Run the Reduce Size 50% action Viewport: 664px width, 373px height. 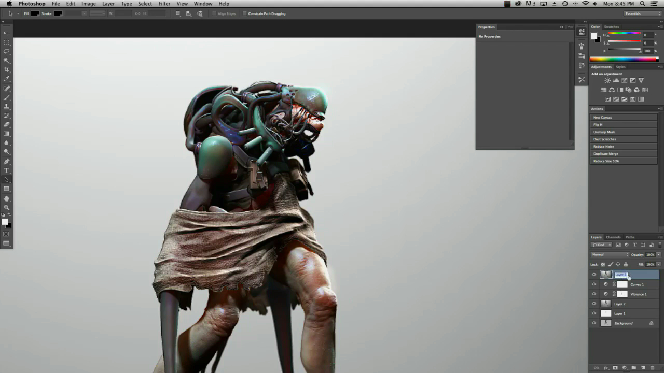(625, 161)
